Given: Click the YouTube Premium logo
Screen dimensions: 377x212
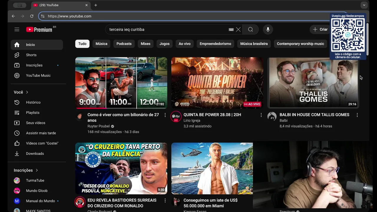Looking at the screenshot, I should click(x=39, y=29).
